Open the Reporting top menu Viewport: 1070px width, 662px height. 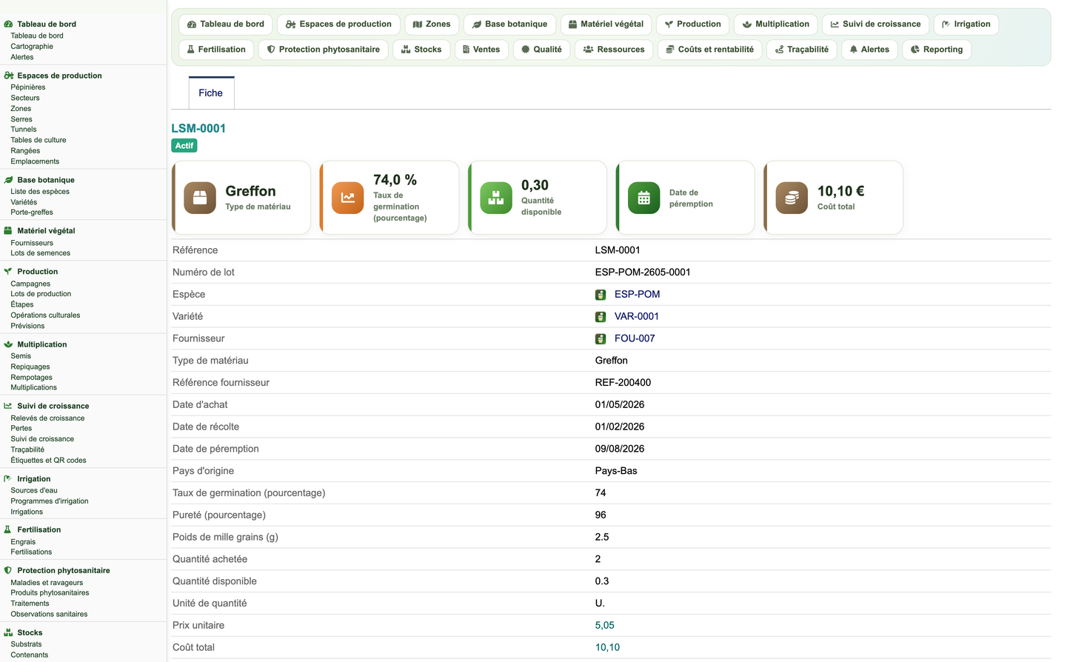coord(937,50)
